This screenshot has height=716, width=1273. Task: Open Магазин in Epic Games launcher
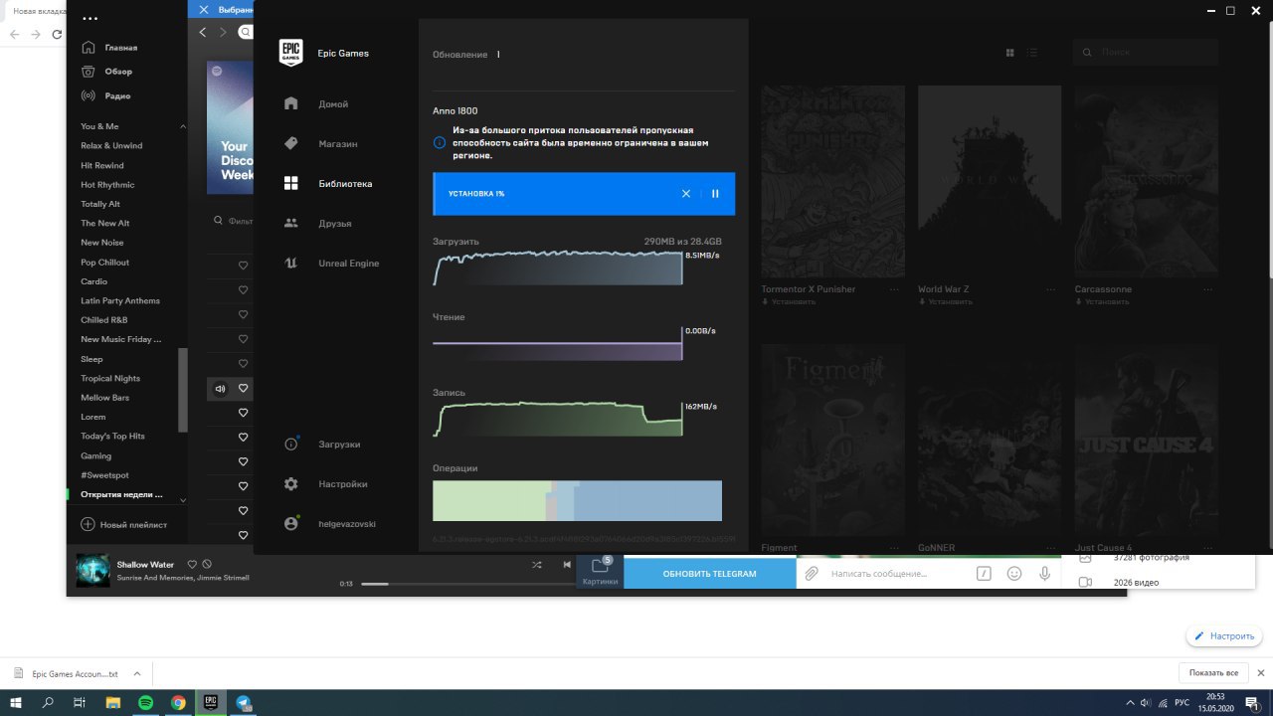337,144
